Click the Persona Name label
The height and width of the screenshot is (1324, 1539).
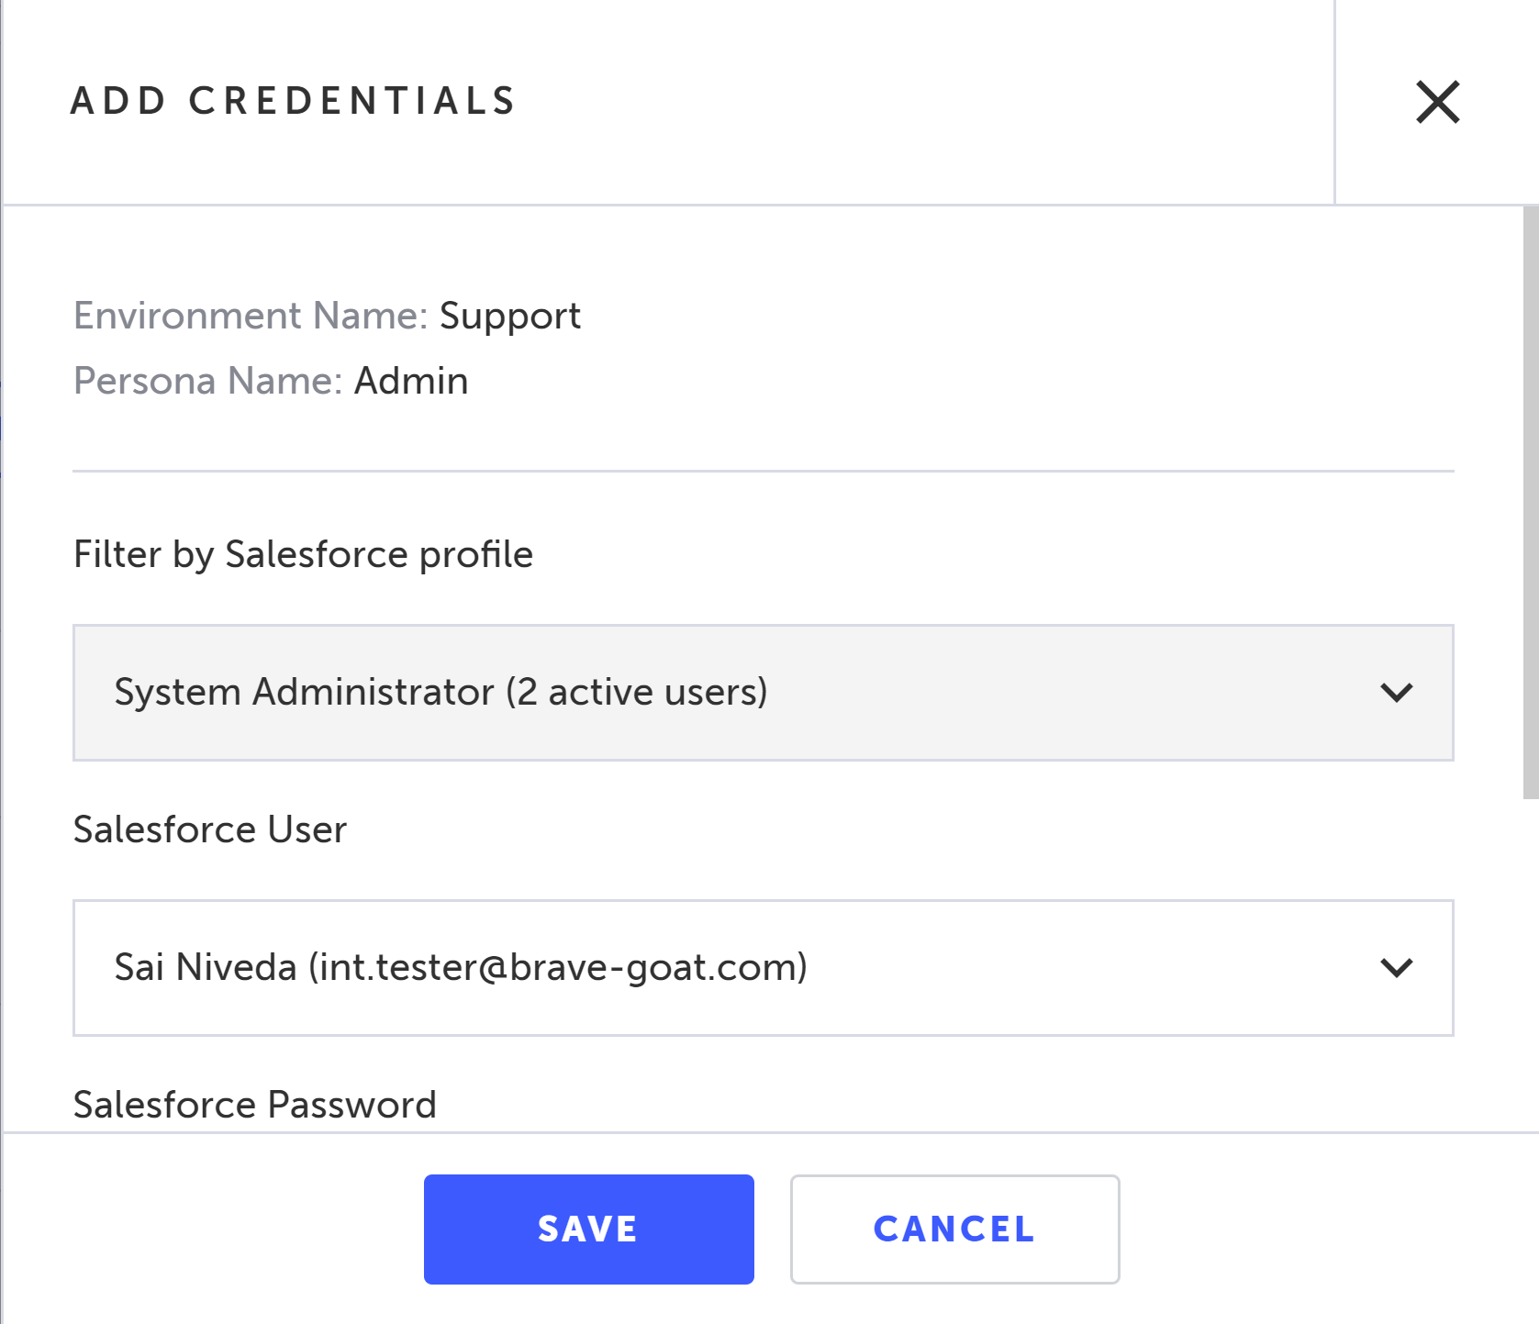(x=207, y=381)
